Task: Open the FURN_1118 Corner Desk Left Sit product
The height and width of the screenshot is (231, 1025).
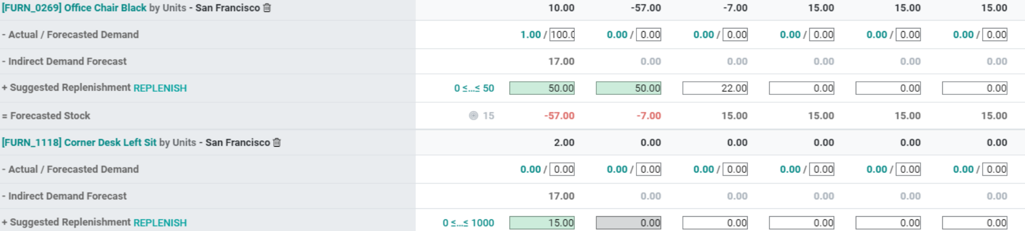Action: click(x=79, y=142)
